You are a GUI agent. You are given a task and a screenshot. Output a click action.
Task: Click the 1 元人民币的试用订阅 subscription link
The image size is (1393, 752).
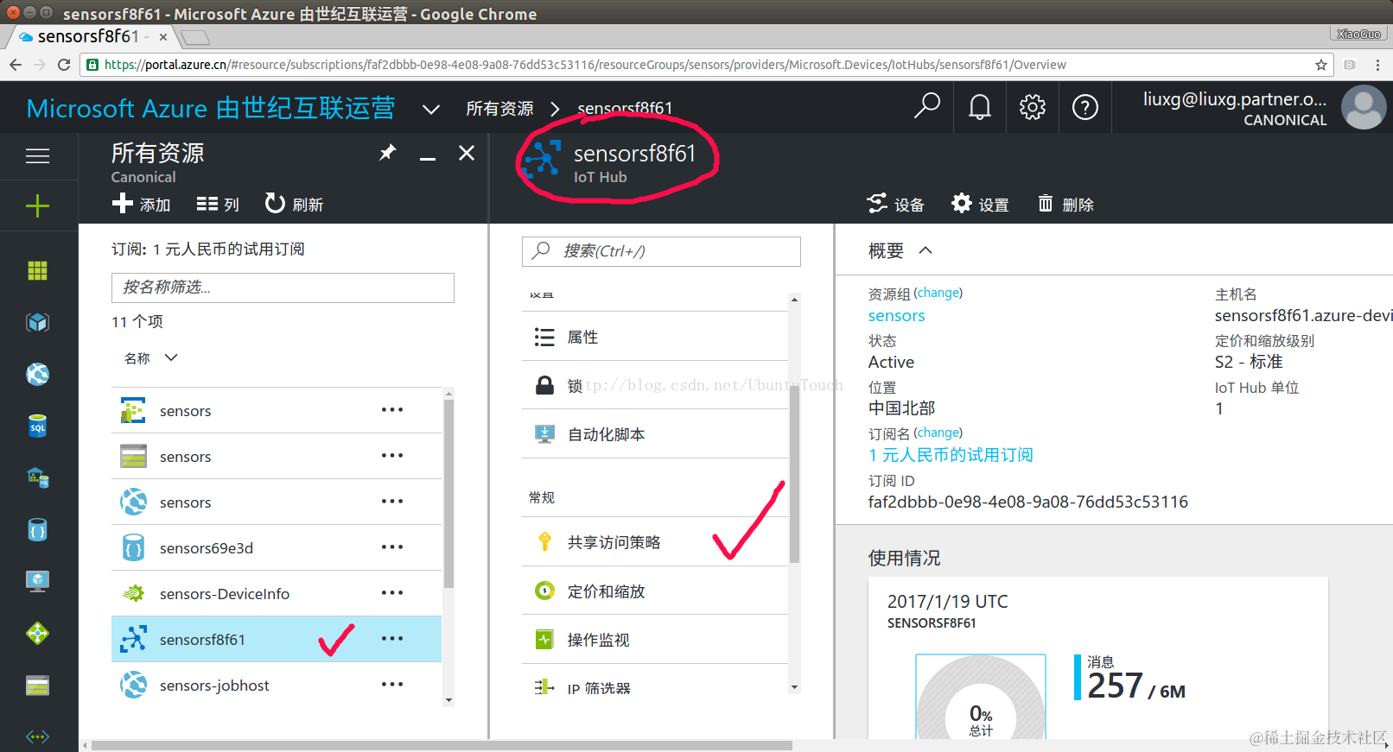[x=951, y=455]
